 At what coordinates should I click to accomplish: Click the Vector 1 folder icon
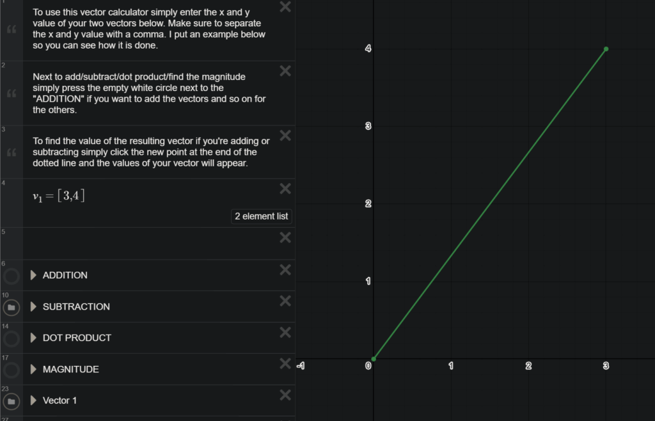(12, 401)
